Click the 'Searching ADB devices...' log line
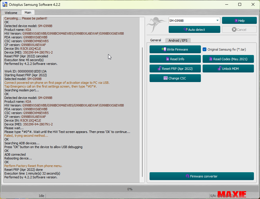 click(x=22, y=143)
